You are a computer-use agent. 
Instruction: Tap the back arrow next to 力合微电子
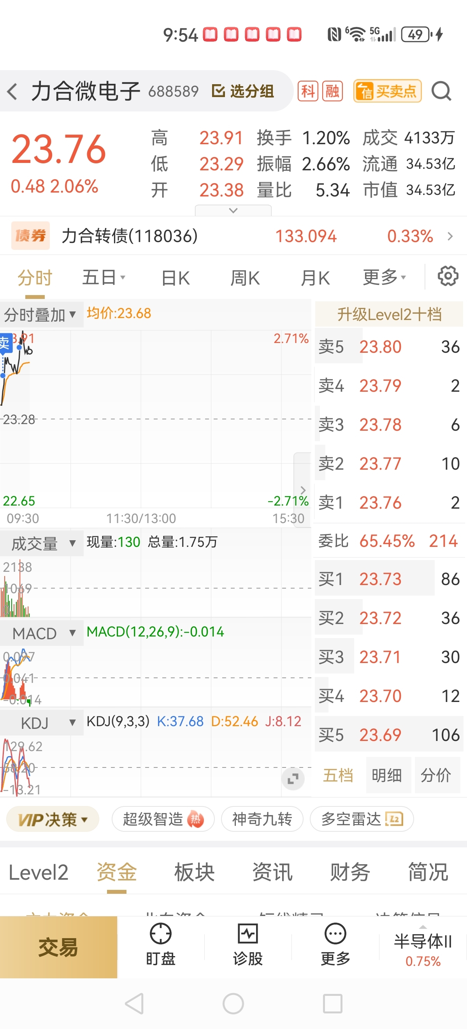13,92
